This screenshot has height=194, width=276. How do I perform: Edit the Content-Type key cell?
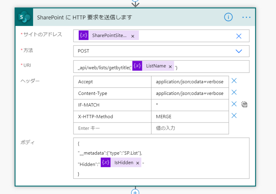[112, 93]
